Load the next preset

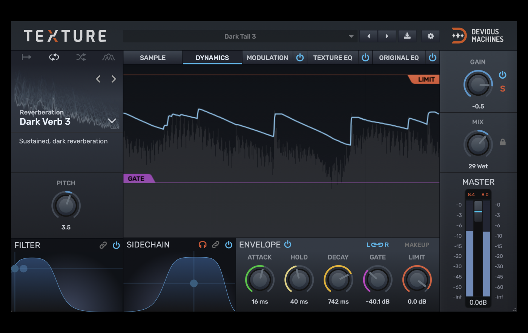[387, 36]
